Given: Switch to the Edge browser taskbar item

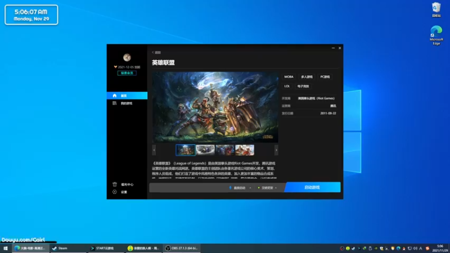Looking at the screenshot, I should (30, 249).
